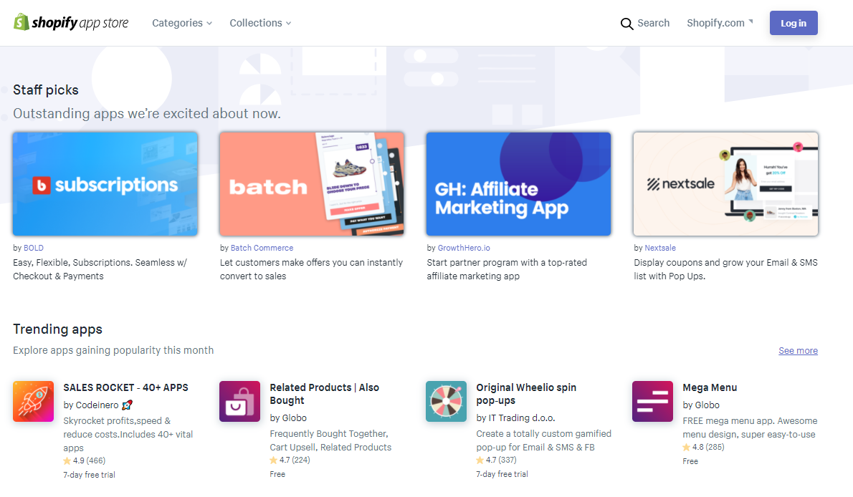Open the Bold subscriptions banner card
This screenshot has width=853, height=497.
[105, 184]
